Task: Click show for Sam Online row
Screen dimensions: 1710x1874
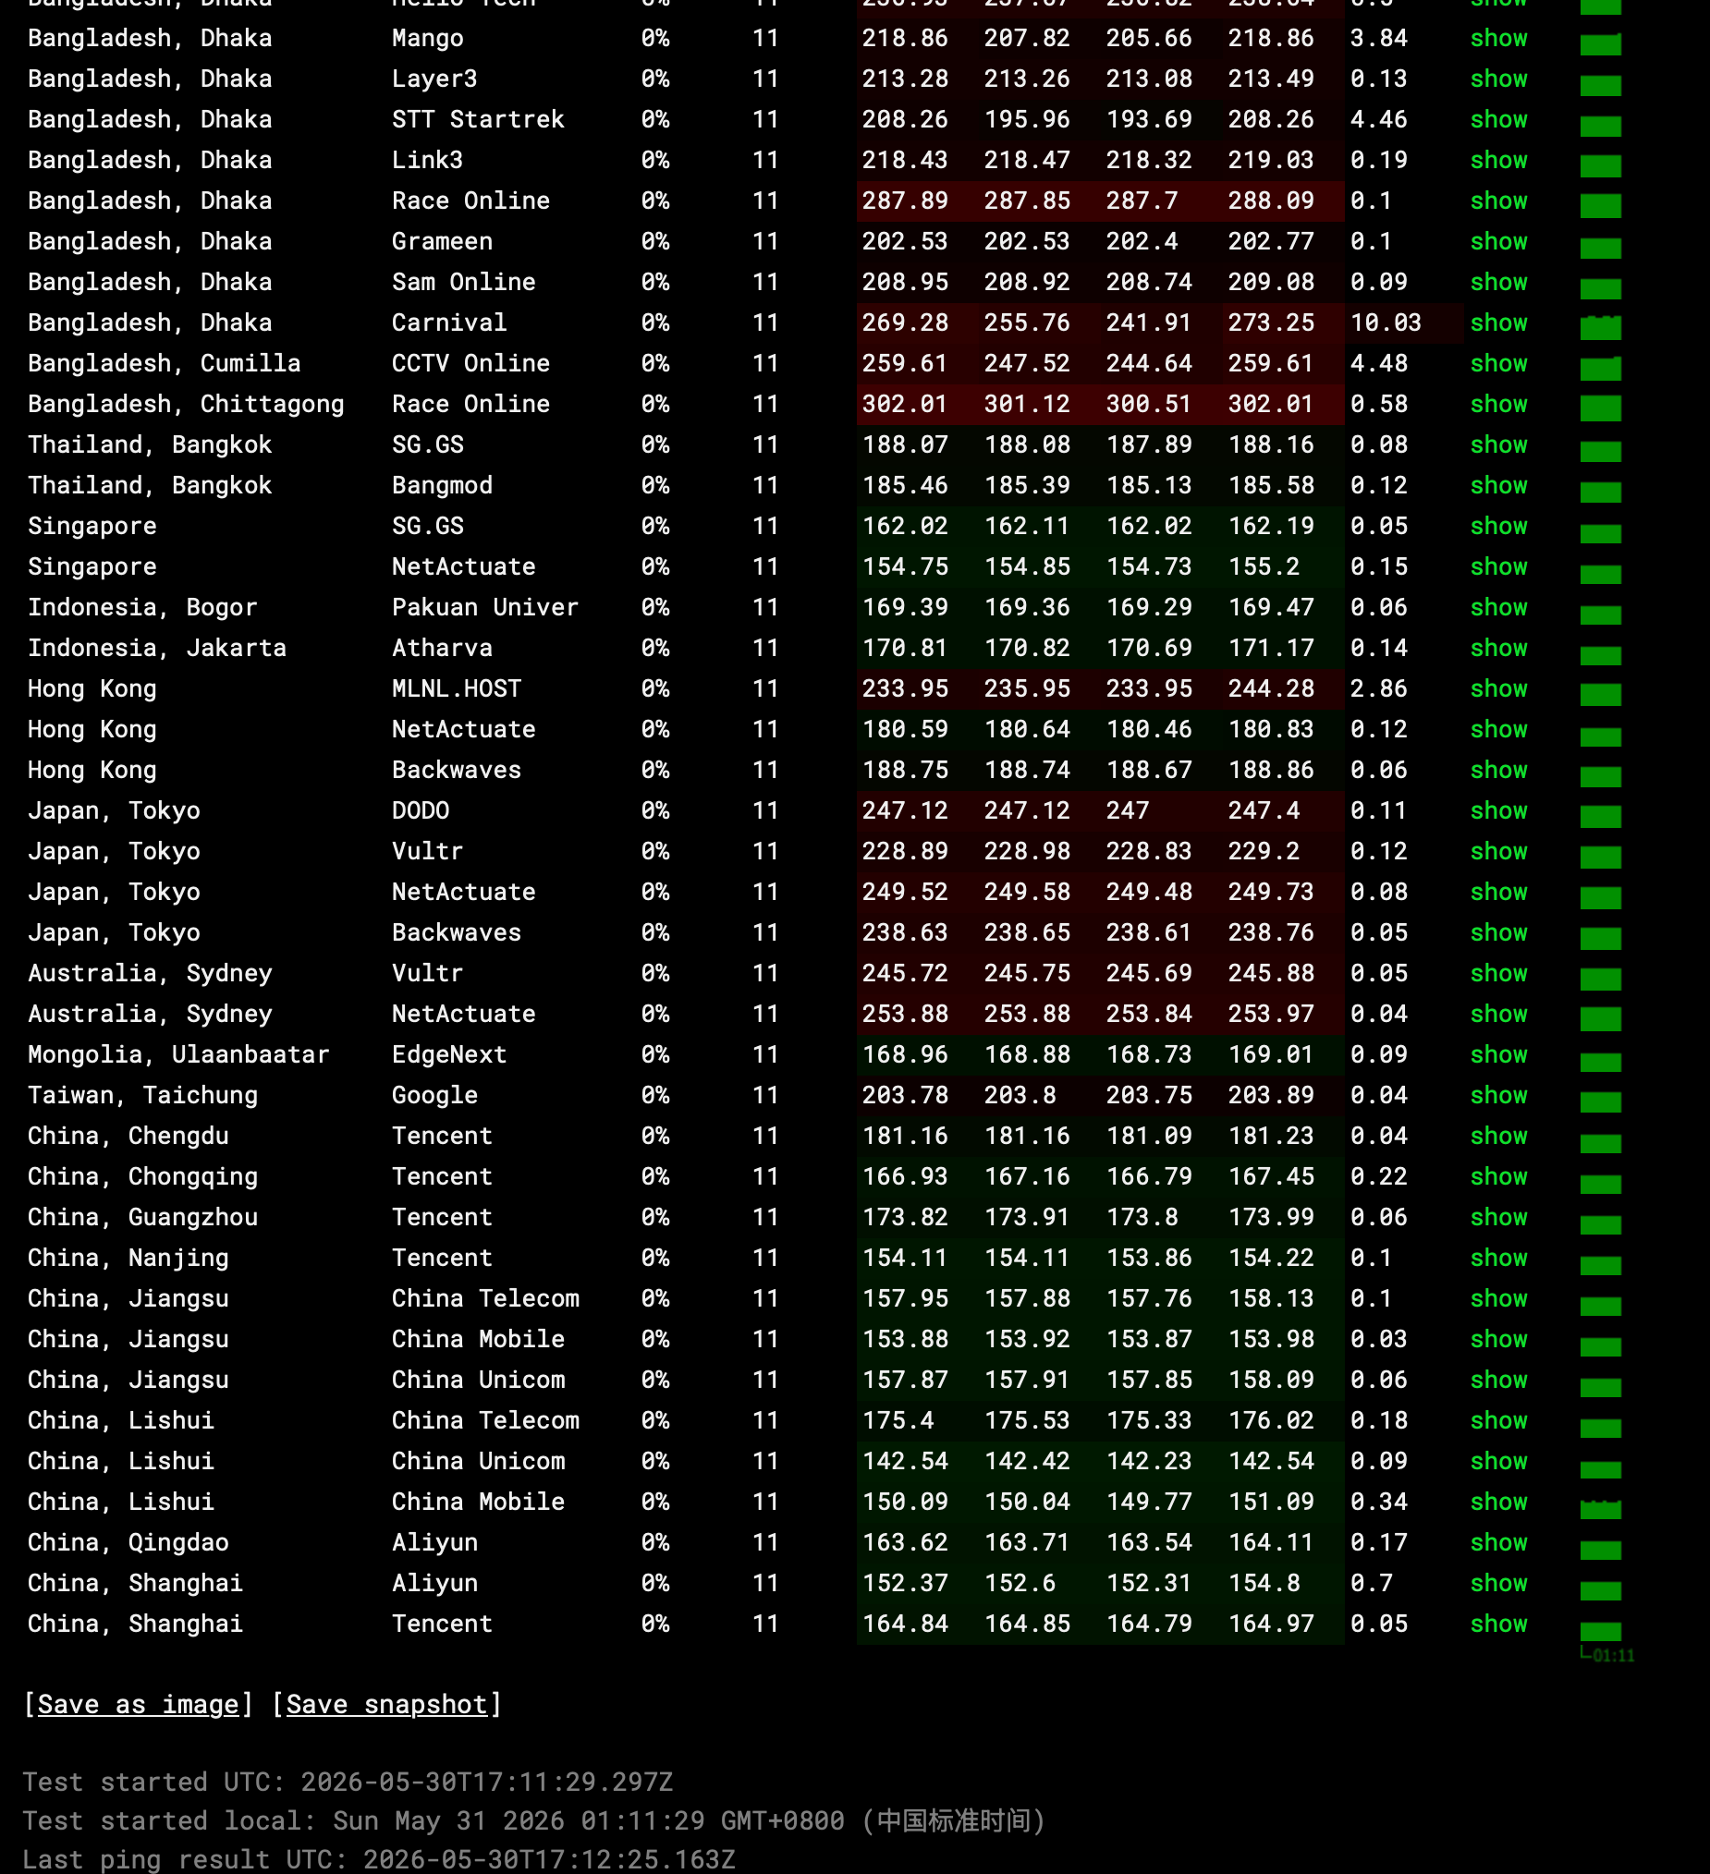Action: tap(1498, 283)
